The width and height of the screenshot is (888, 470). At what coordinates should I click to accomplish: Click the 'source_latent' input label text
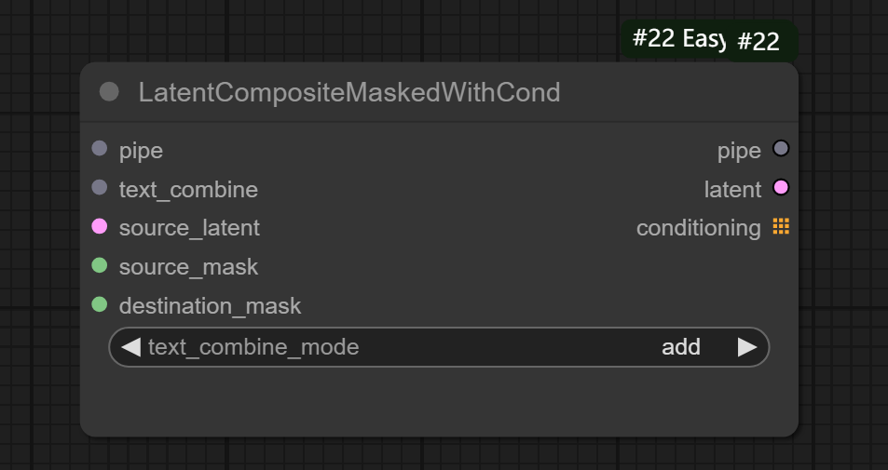(189, 228)
